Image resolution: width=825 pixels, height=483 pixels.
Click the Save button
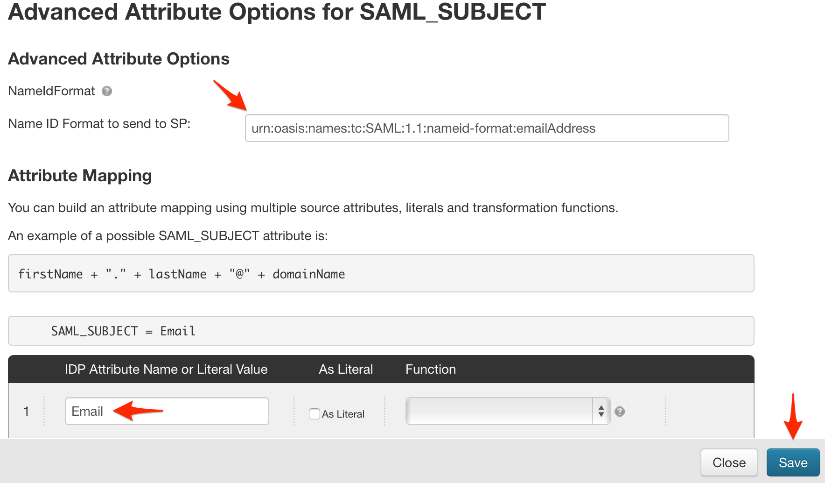coord(793,462)
